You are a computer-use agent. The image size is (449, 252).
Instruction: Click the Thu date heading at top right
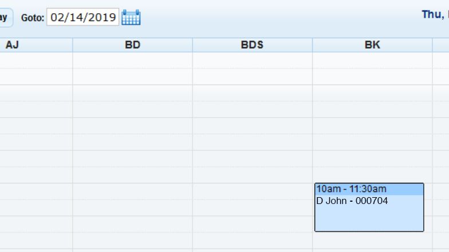pyautogui.click(x=435, y=15)
